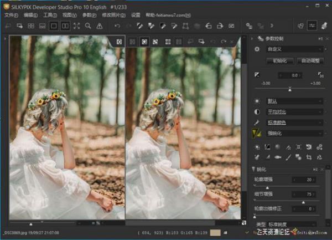Open the tone curve tool icon
Screen dimensions: 332x240
[x=267, y=147]
